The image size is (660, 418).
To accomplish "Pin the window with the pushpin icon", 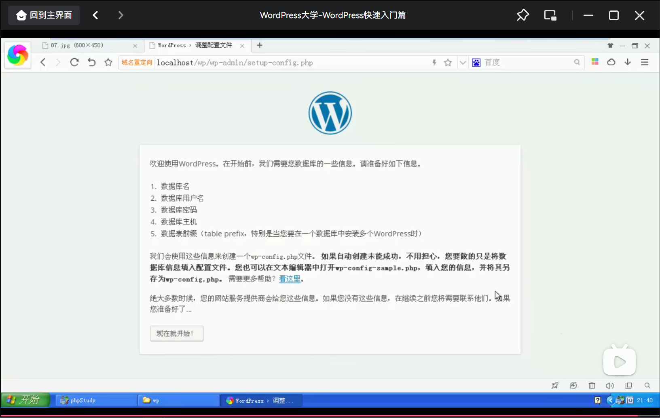I will pos(522,15).
